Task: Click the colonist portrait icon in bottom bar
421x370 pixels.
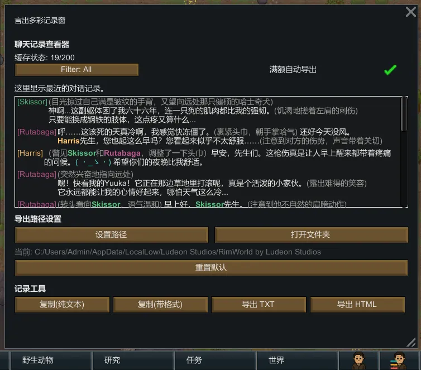Action: [x=358, y=361]
